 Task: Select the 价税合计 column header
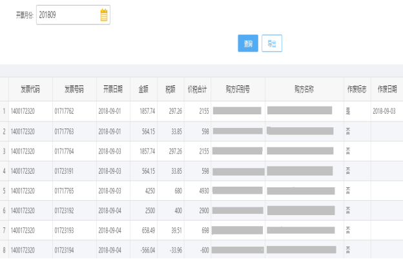pyautogui.click(x=197, y=89)
